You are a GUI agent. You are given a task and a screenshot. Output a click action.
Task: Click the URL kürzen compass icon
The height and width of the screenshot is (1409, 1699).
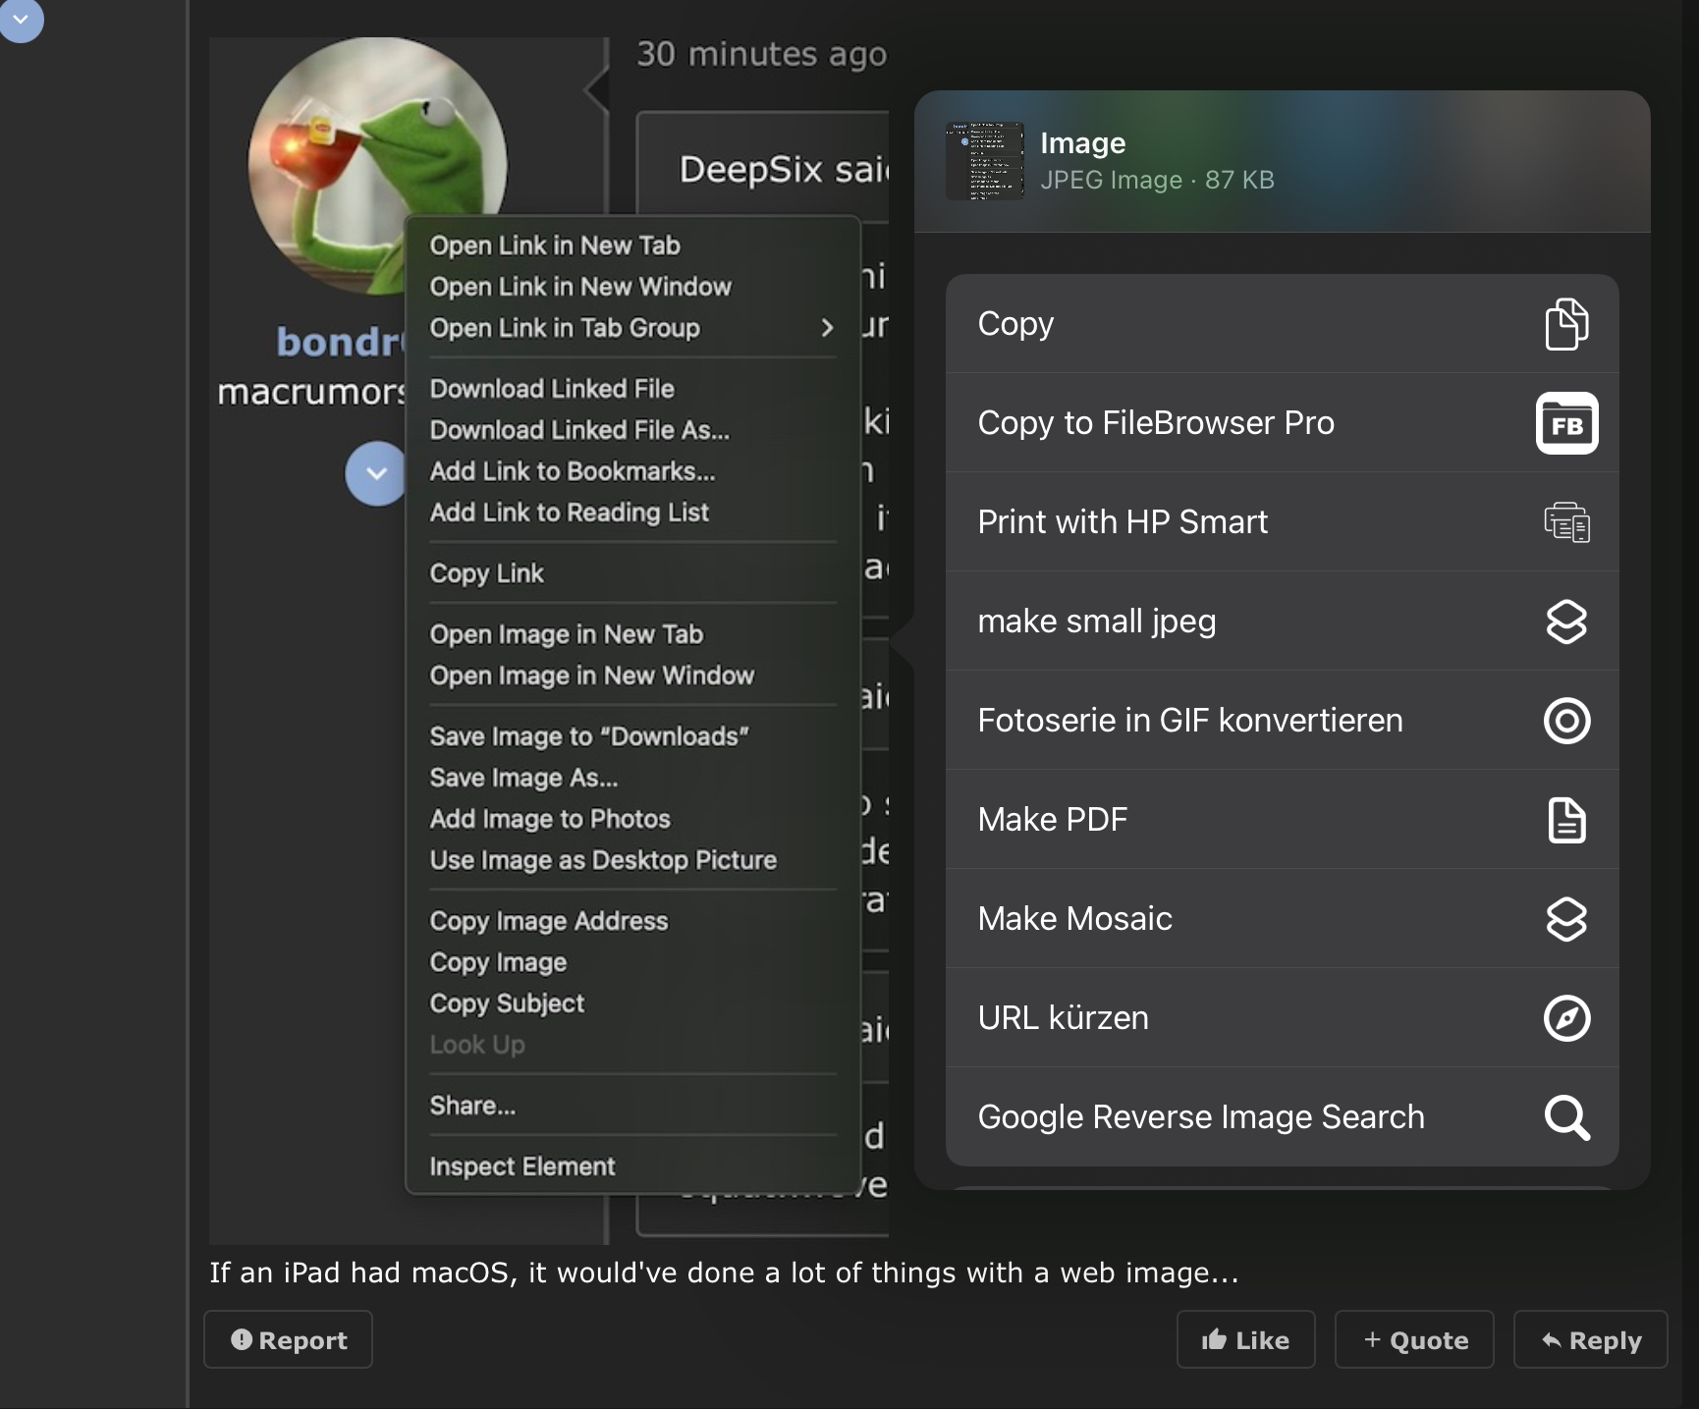point(1566,1018)
